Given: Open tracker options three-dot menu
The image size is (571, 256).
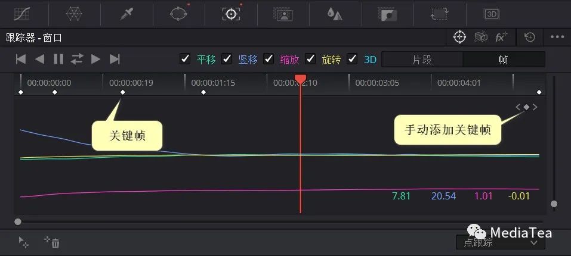Looking at the screenshot, I should tap(557, 37).
